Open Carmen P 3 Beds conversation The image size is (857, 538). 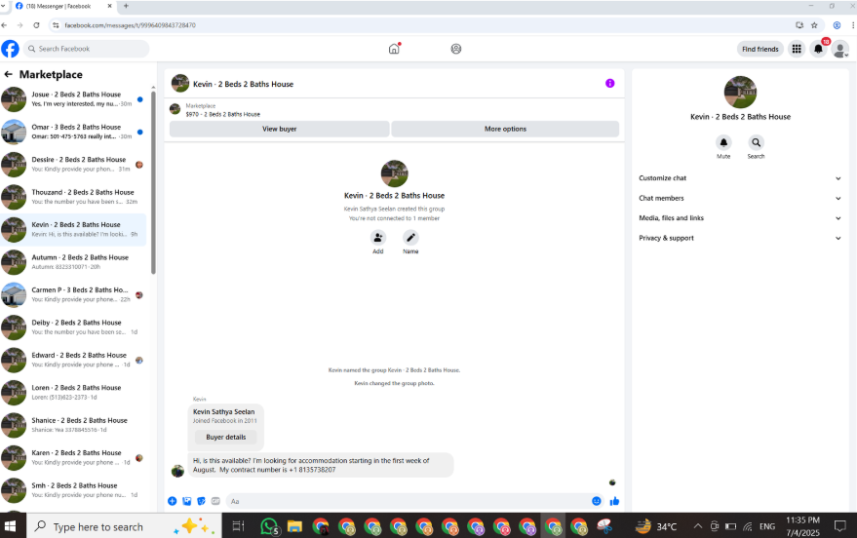pos(73,295)
